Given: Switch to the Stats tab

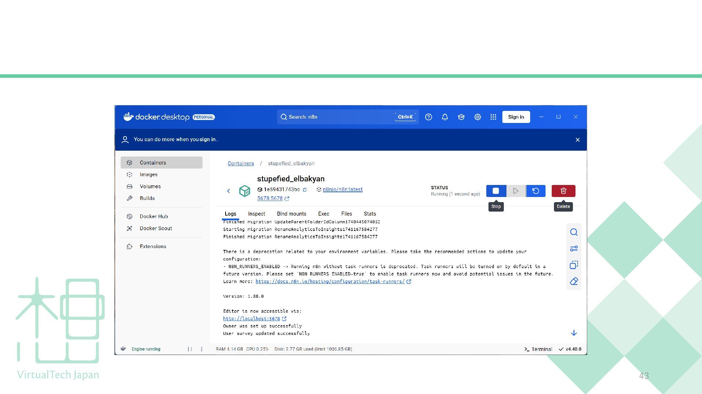Looking at the screenshot, I should point(370,214).
